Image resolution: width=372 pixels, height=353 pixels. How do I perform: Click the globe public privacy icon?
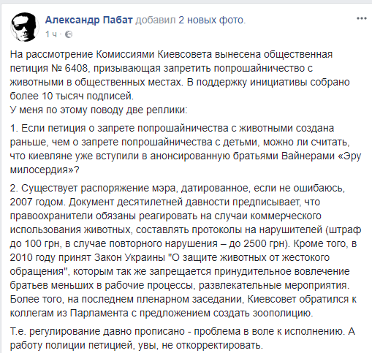[69, 34]
